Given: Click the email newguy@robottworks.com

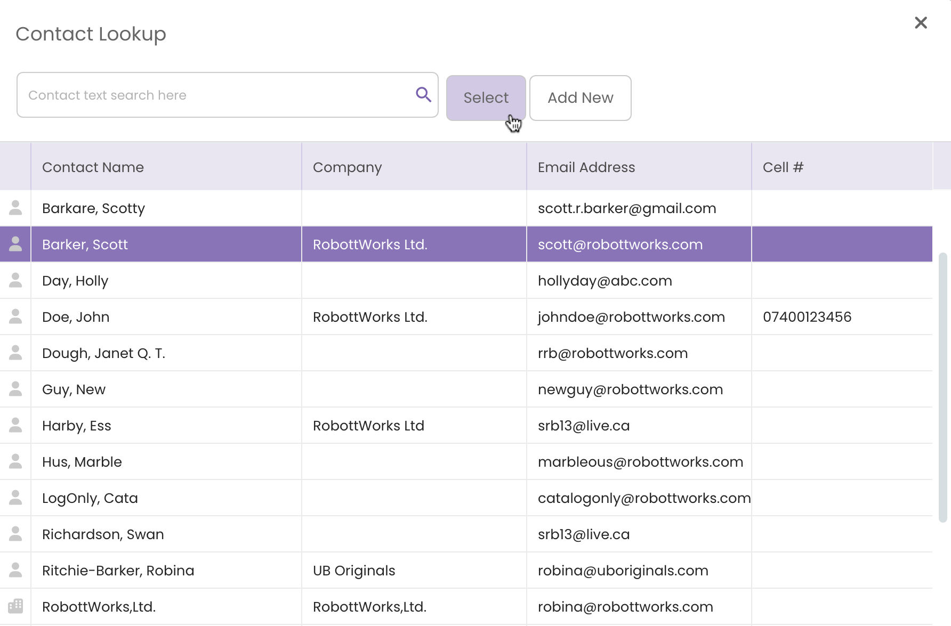Looking at the screenshot, I should tap(630, 389).
